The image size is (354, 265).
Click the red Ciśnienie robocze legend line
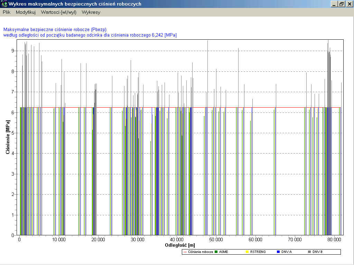pyautogui.click(x=185, y=252)
